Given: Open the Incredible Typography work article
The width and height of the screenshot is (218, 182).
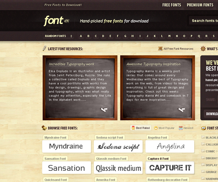Looking at the screenshot, I should click(72, 64).
